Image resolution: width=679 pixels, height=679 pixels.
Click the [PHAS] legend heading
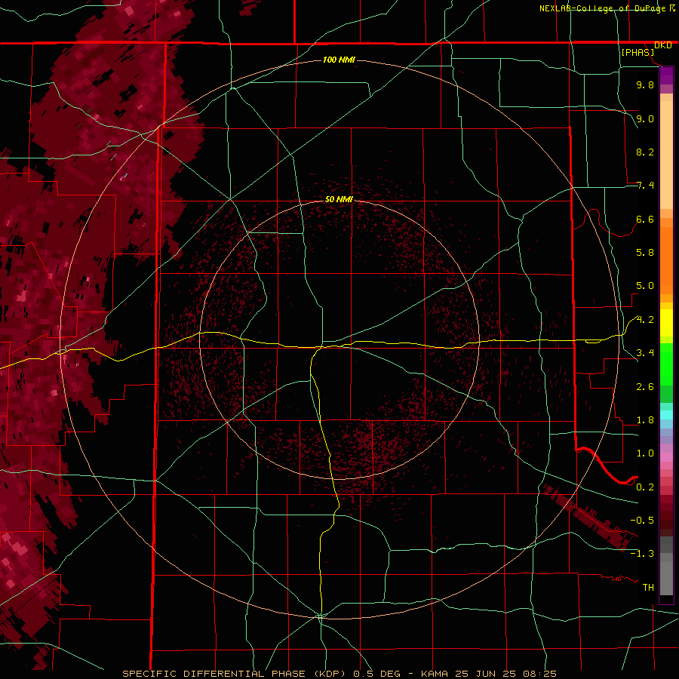638,53
